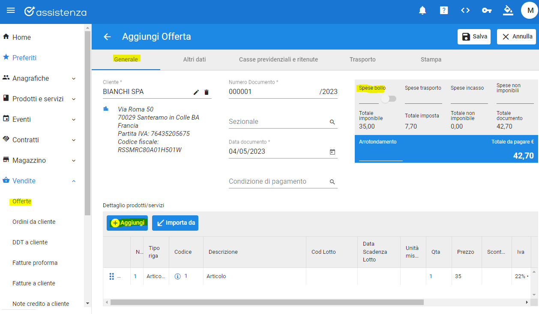The height and width of the screenshot is (314, 539).
Task: Open Casse previdenziali e ritenute tab
Action: 278,59
